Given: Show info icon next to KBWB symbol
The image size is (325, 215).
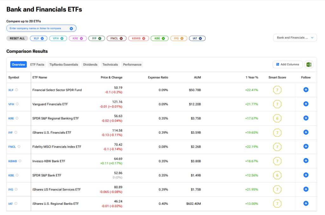Looking at the screenshot, I should point(20,161).
